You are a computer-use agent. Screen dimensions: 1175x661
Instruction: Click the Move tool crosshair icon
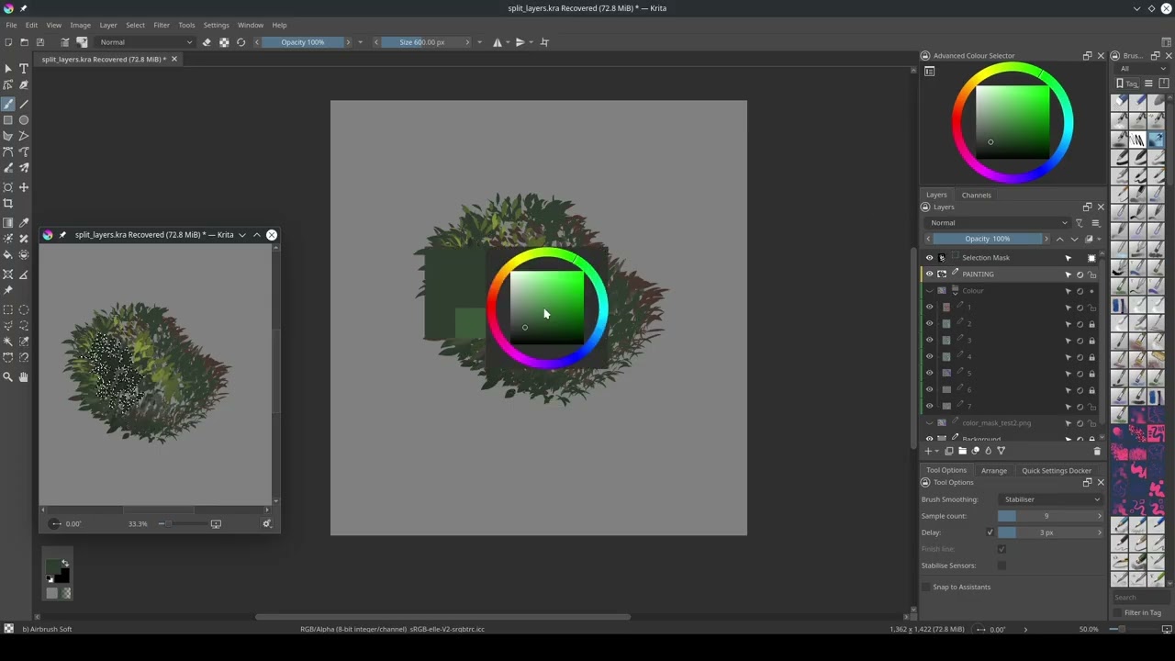pyautogui.click(x=24, y=187)
